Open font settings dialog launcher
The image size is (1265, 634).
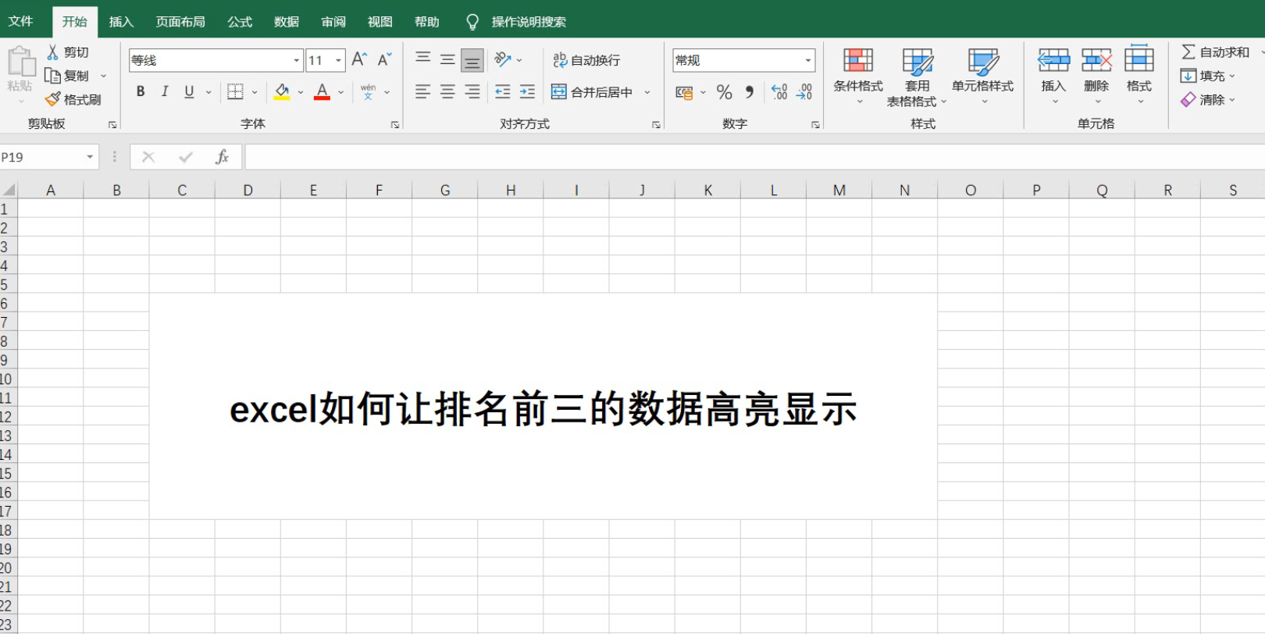[395, 124]
